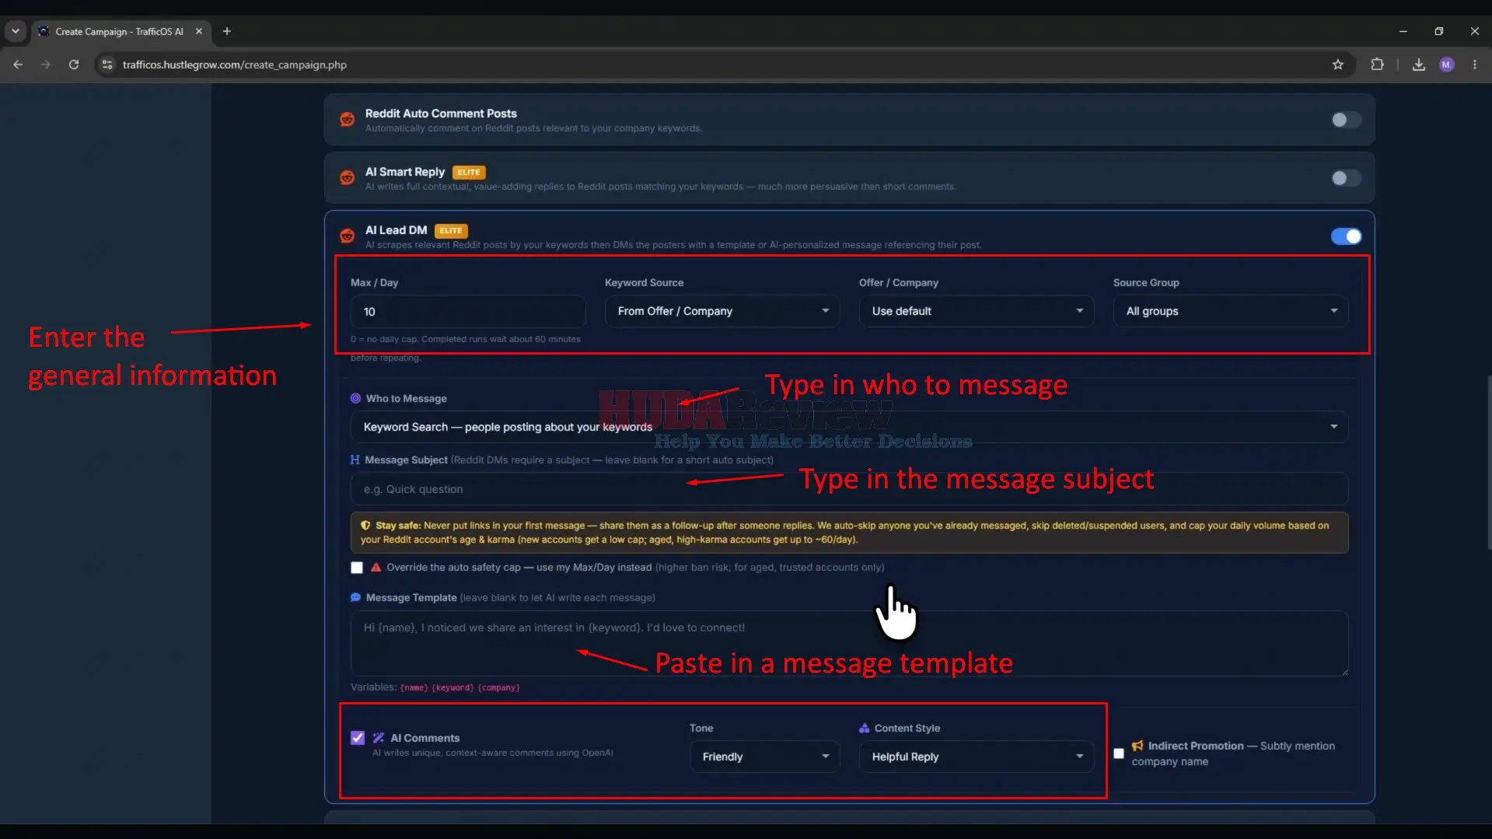Open the Tone dropdown set to Friendly

(x=765, y=757)
